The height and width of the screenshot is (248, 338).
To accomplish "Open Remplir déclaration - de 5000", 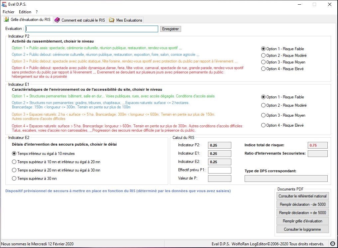I will coord(302,204).
